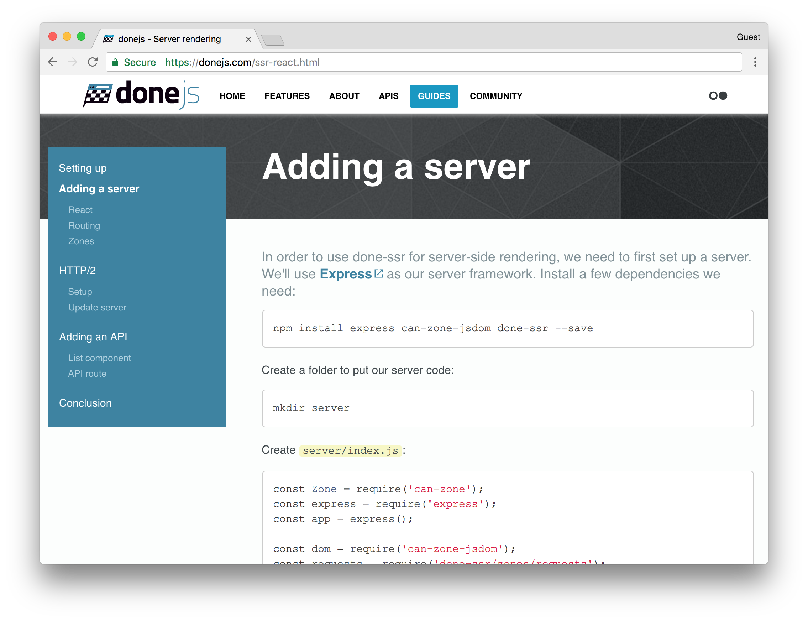Jump to Update server subsection
This screenshot has width=808, height=621.
tap(97, 307)
